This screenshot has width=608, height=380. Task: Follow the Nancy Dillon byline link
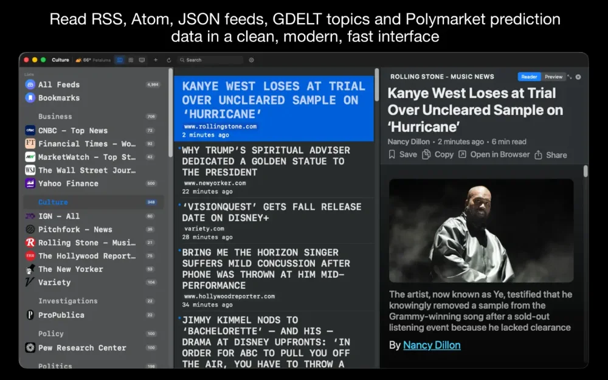tap(432, 345)
